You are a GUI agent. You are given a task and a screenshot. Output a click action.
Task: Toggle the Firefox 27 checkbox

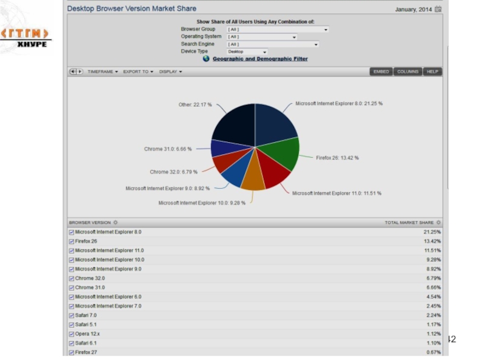point(72,352)
